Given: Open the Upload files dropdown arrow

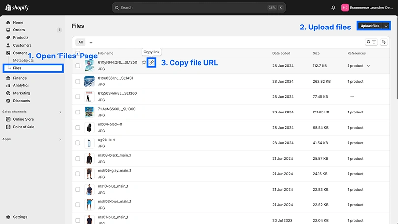Looking at the screenshot, I should (386, 26).
